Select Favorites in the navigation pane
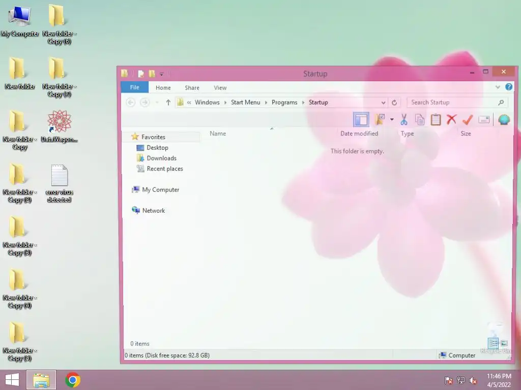This screenshot has height=390, width=521. click(x=153, y=137)
